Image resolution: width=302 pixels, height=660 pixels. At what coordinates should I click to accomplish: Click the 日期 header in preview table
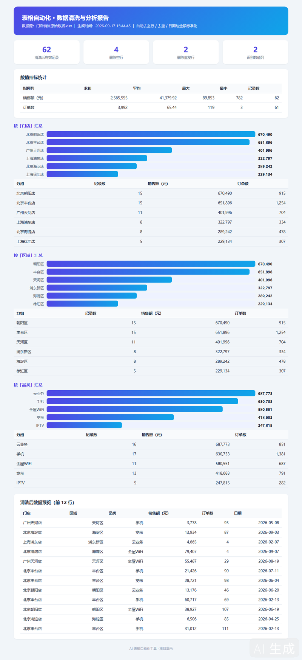[238, 513]
